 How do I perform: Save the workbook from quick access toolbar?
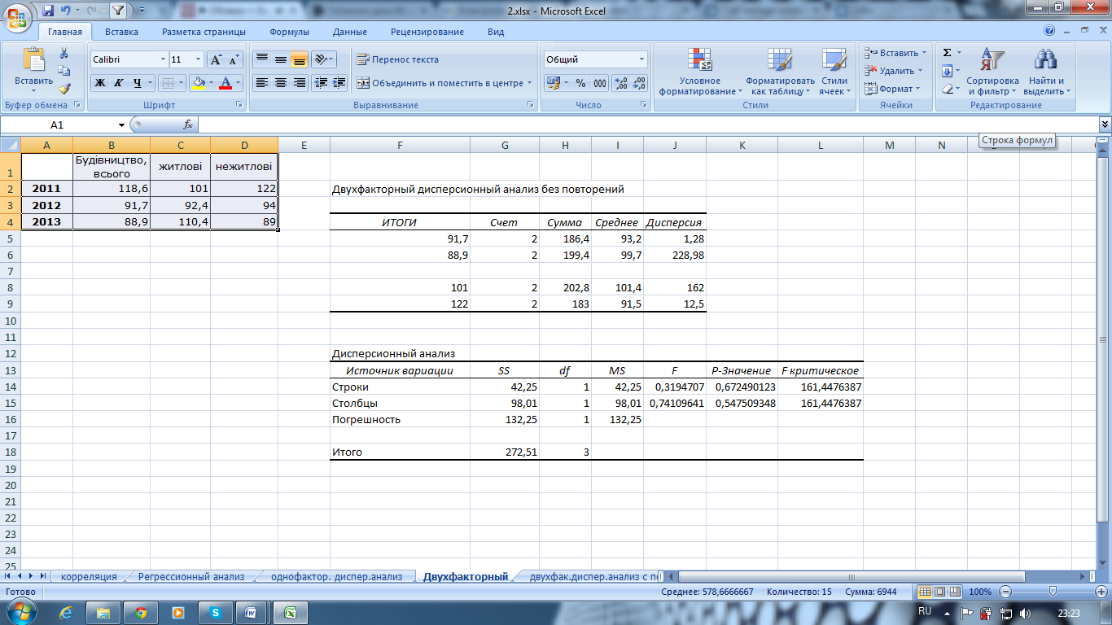click(x=48, y=11)
